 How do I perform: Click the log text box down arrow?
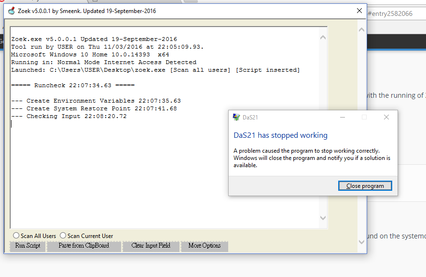[323, 218]
